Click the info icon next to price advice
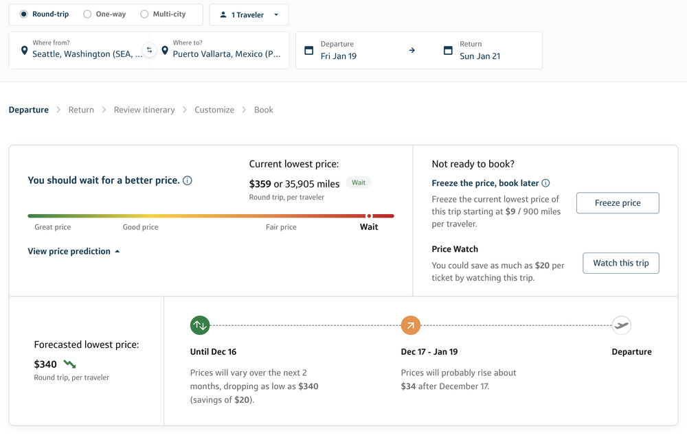The height and width of the screenshot is (435, 687). pyautogui.click(x=188, y=180)
